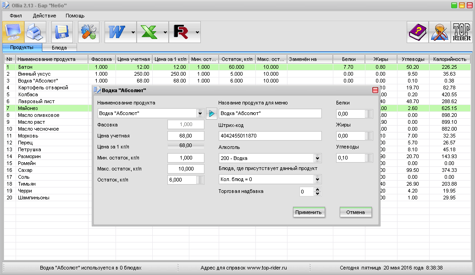Open the Excel export dropdown arrow

(165, 33)
